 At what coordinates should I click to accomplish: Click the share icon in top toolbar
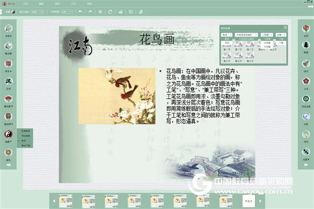(120, 12)
